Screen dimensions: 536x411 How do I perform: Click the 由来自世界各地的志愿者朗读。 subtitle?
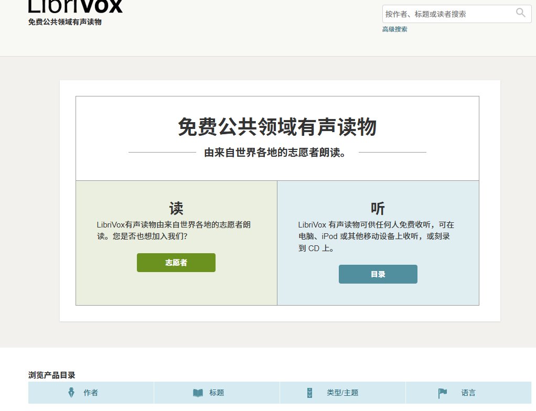275,153
